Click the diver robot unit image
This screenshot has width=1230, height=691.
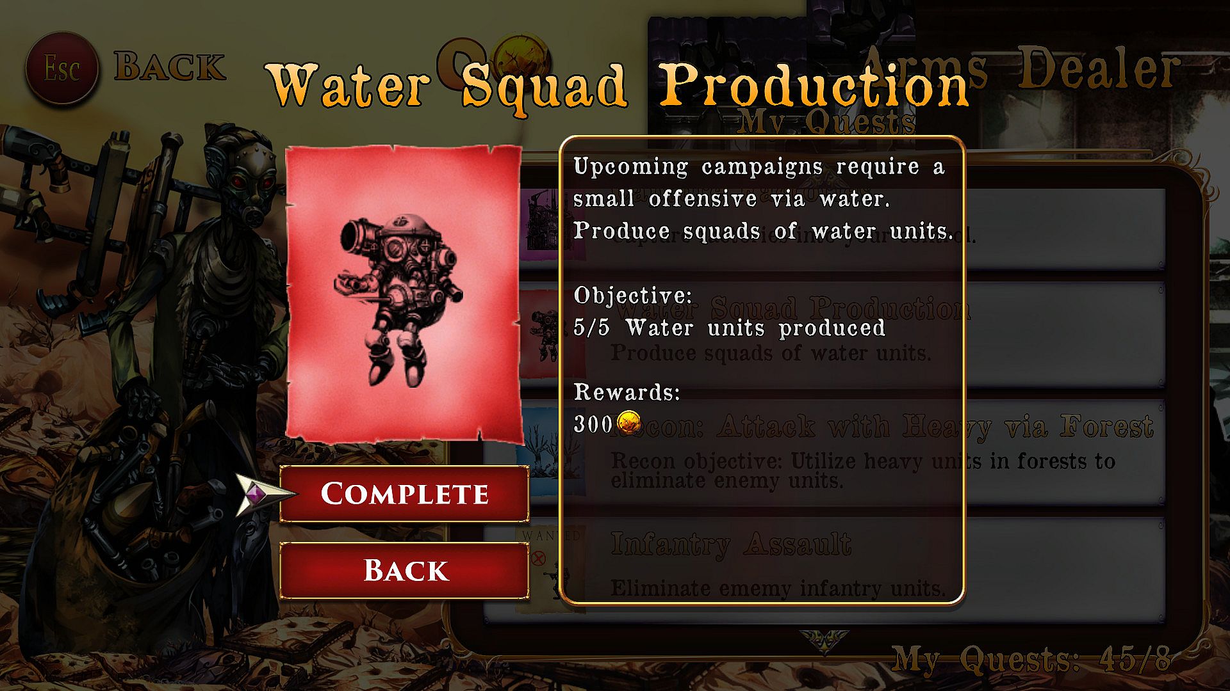pyautogui.click(x=398, y=299)
